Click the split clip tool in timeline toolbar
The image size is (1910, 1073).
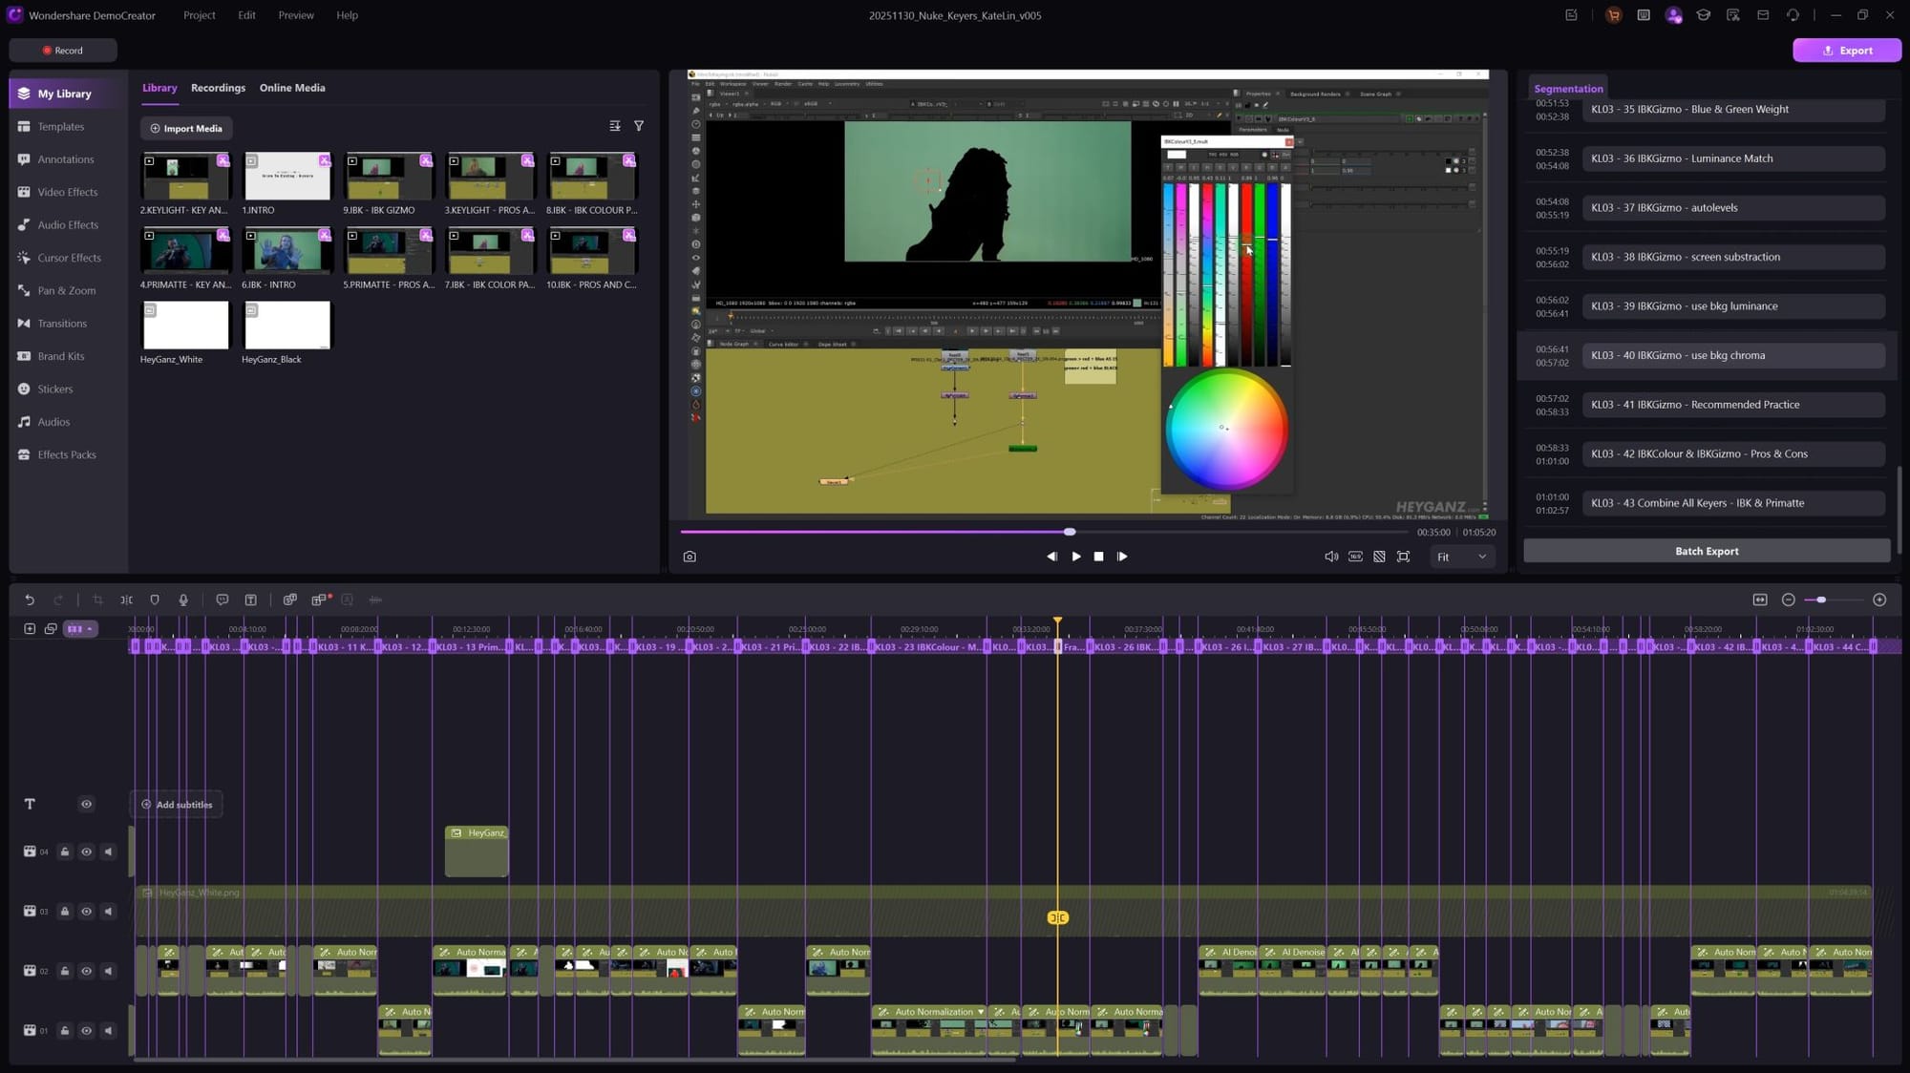tap(126, 600)
